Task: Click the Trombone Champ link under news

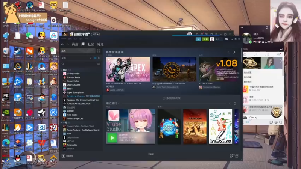Action: click(211, 87)
